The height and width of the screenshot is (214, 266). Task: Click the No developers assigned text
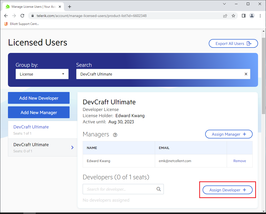pos(106,200)
